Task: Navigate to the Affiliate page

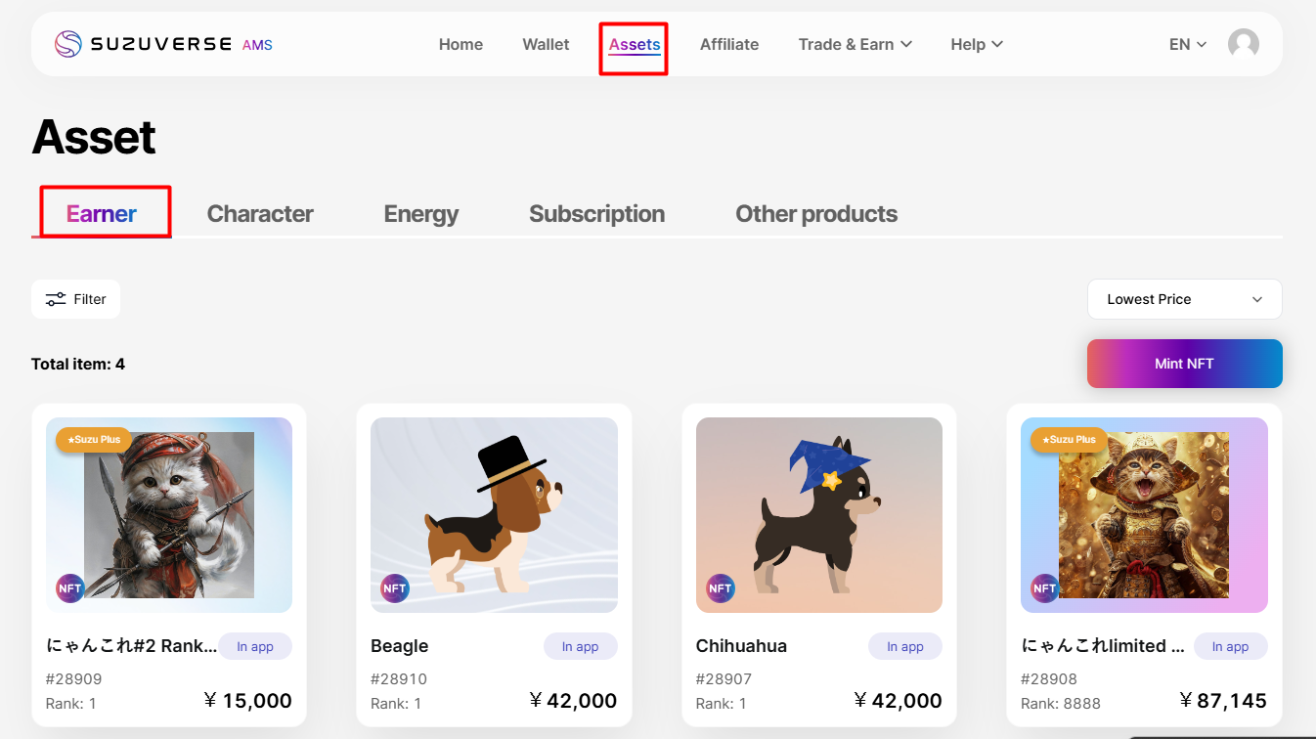Action: (728, 44)
